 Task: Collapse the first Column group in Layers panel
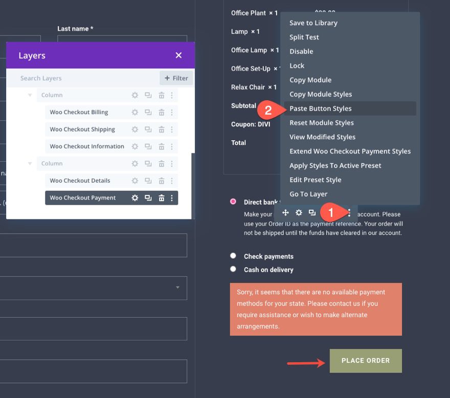point(30,95)
